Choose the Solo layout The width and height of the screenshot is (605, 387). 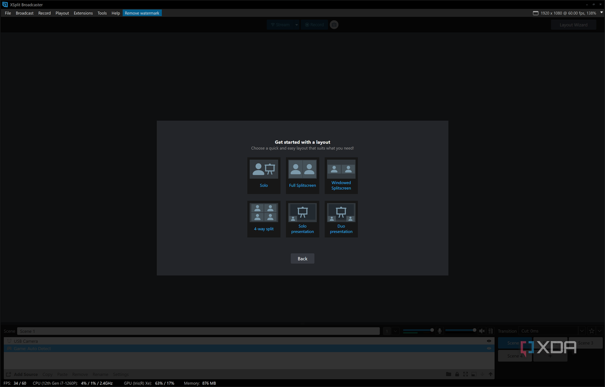click(x=264, y=176)
